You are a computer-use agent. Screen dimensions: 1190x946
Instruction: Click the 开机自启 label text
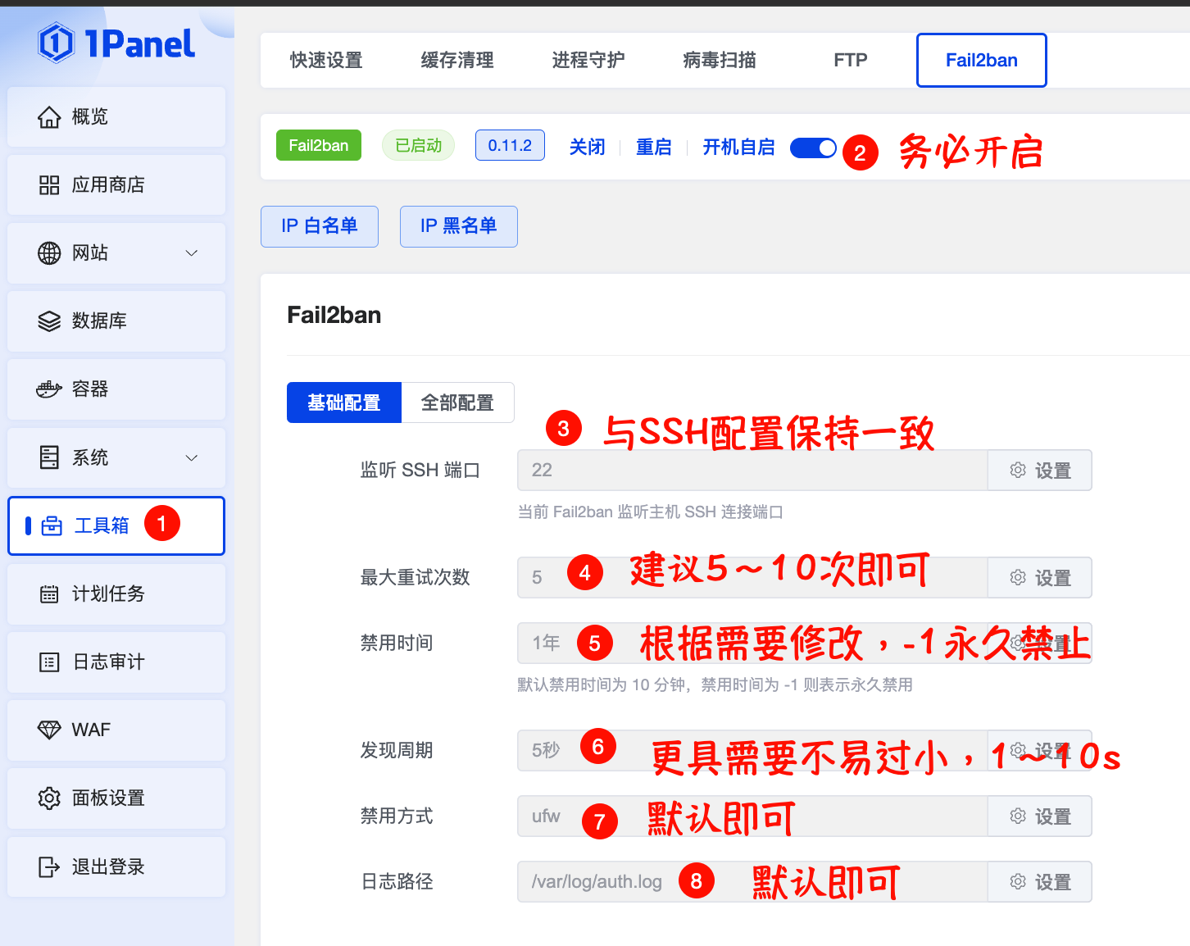pyautogui.click(x=738, y=148)
